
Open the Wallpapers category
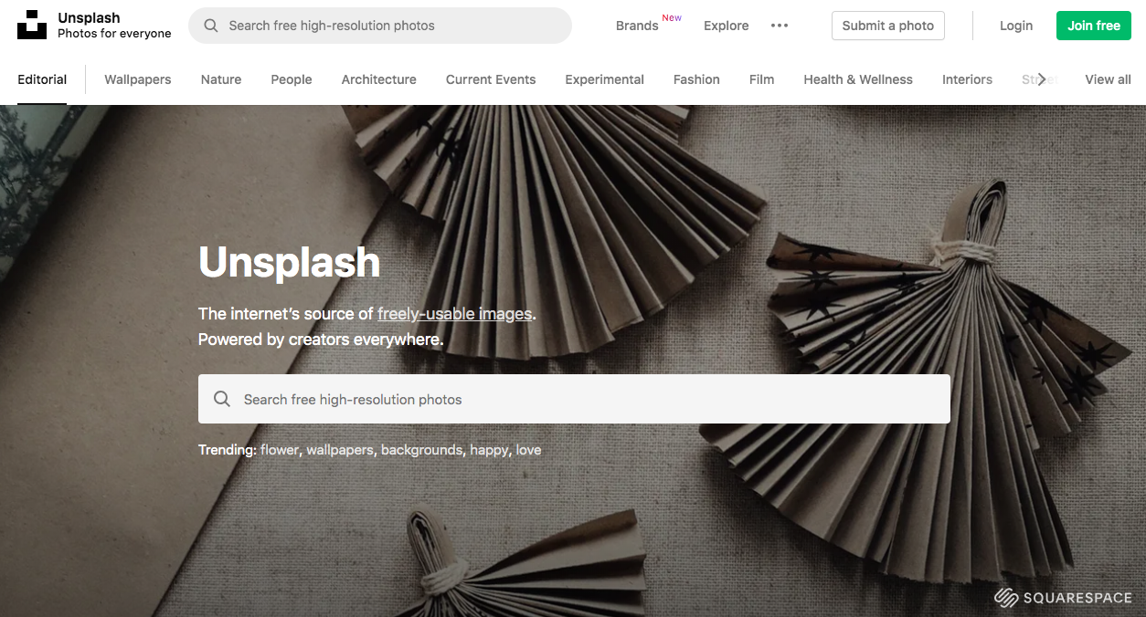tap(138, 79)
